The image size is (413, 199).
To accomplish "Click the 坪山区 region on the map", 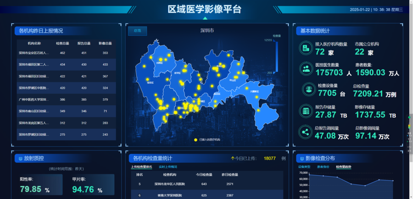I will click(233, 80).
